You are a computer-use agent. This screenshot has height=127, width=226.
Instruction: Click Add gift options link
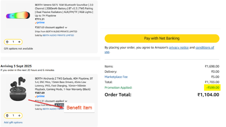(x=13, y=122)
